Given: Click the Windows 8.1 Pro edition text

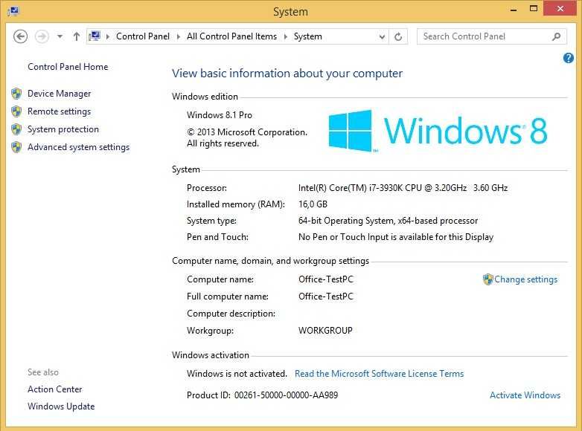Looking at the screenshot, I should click(220, 115).
